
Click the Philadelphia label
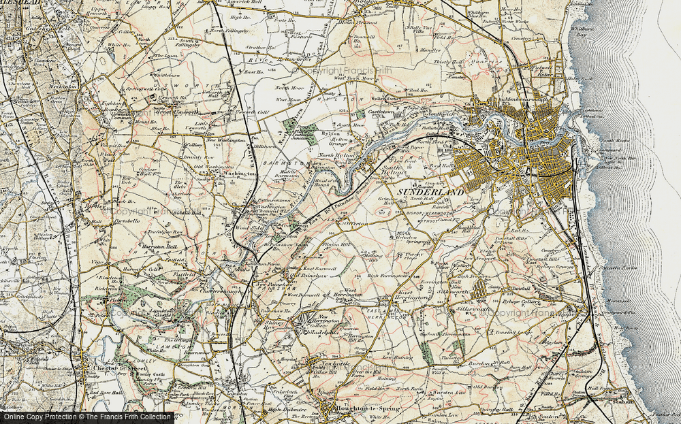(319, 331)
